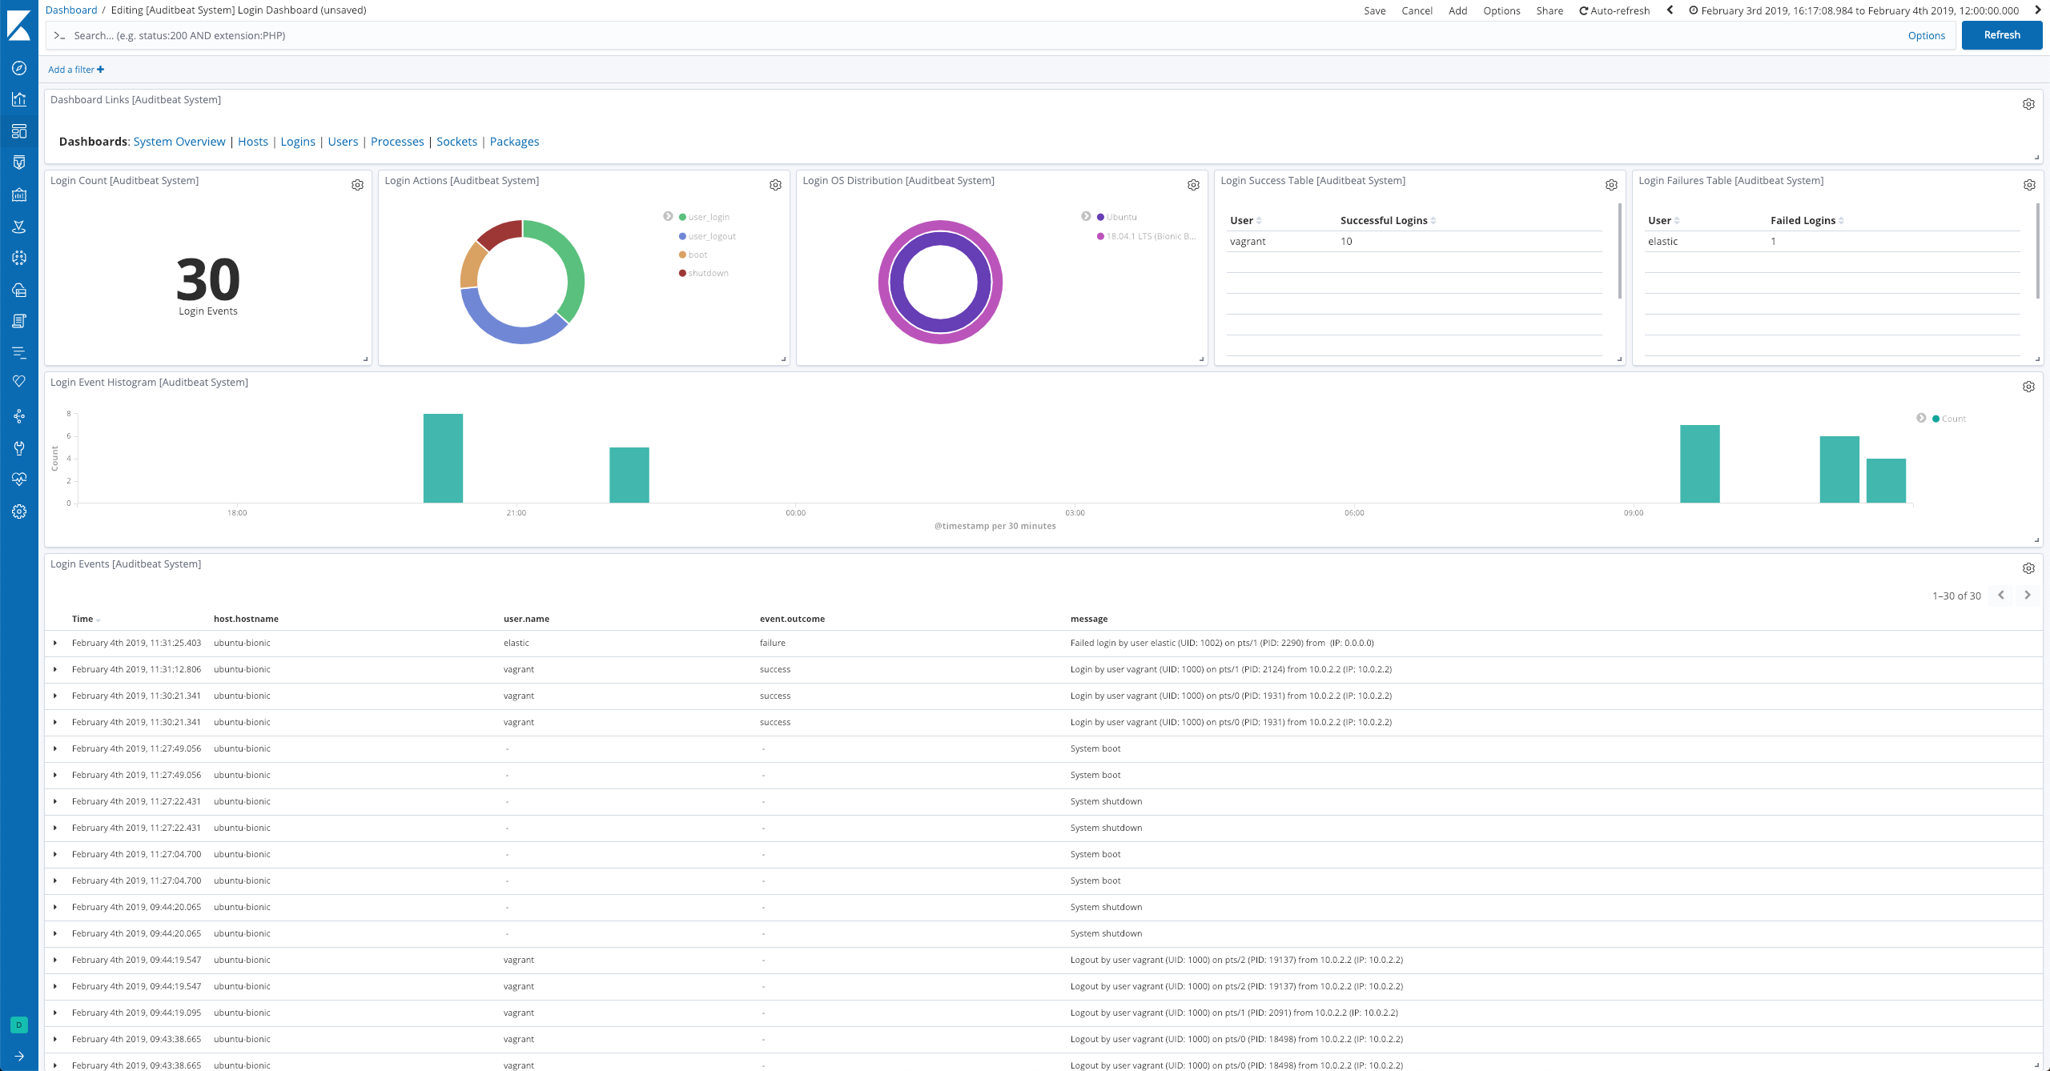Open the Visualize app from the sidebar
Screen dimensions: 2050x1071
[x=19, y=99]
